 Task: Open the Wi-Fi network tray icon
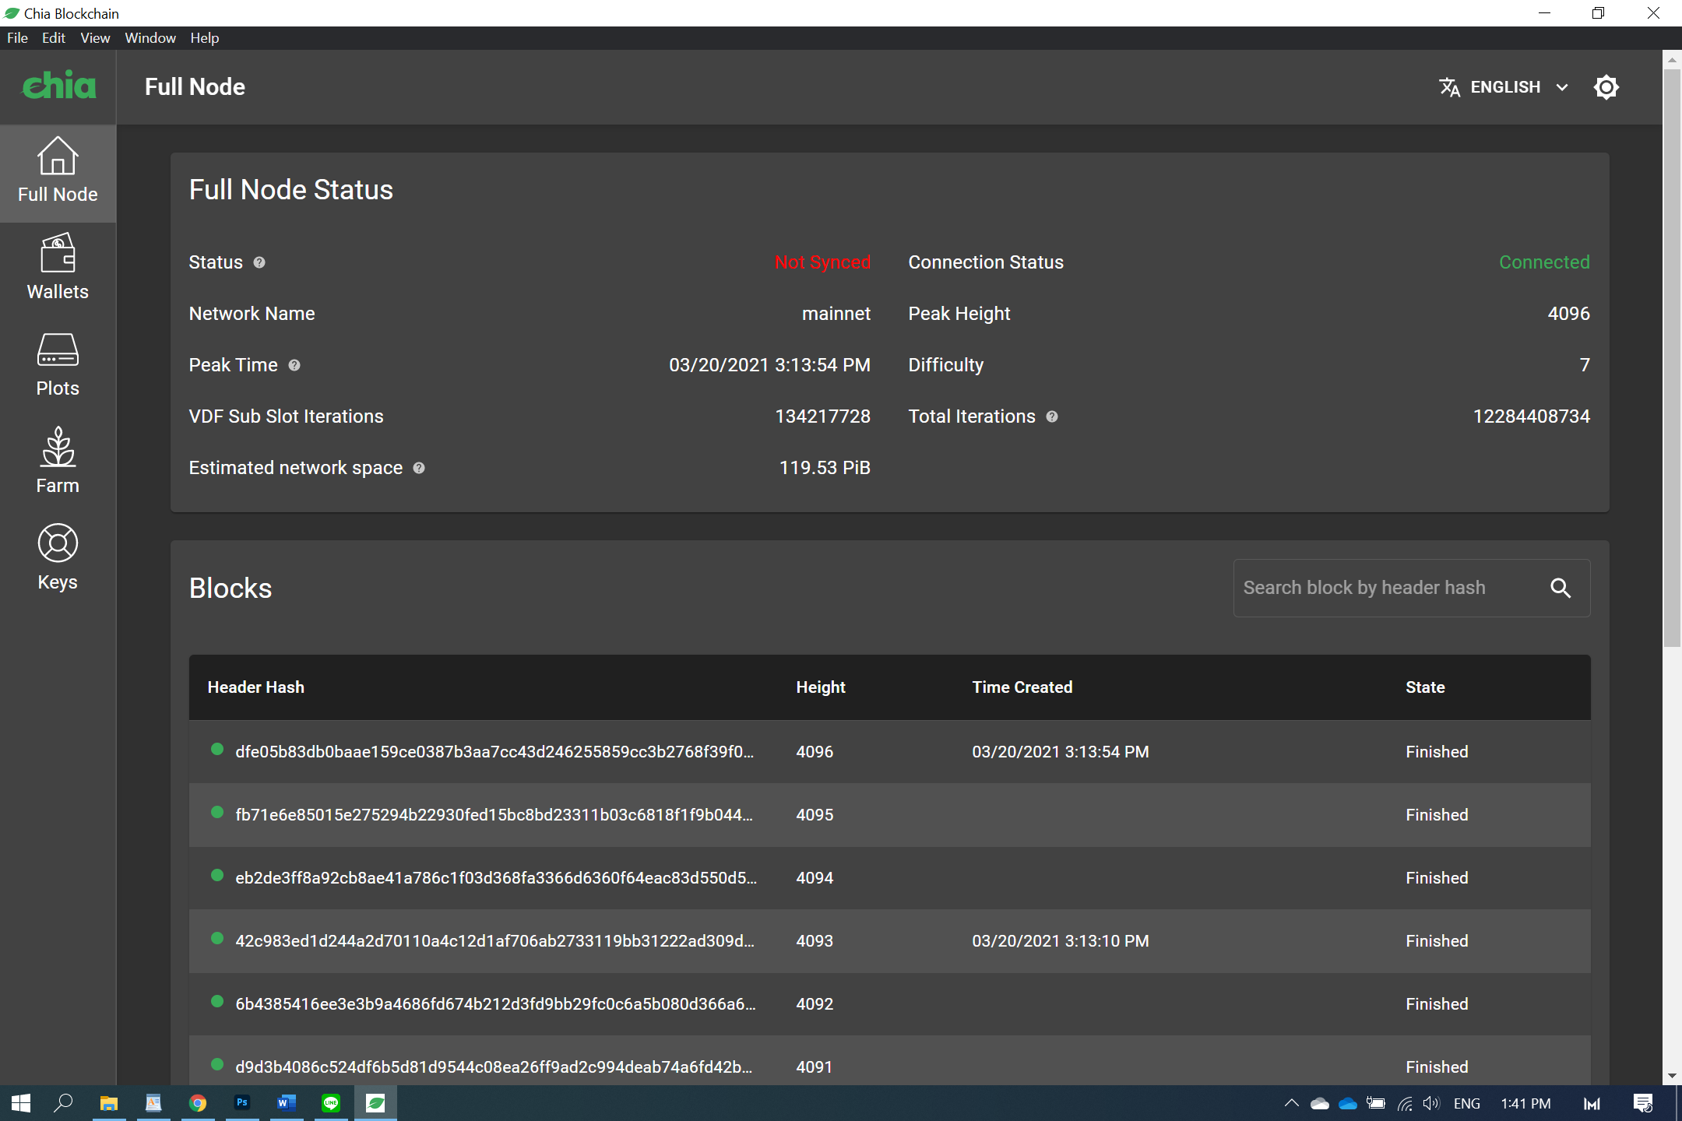[1405, 1104]
